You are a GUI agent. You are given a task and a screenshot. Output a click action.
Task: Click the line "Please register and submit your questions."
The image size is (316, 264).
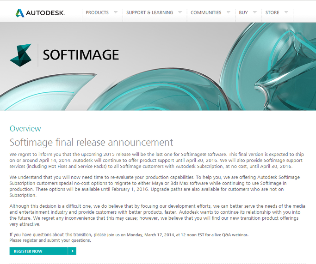click(50, 240)
